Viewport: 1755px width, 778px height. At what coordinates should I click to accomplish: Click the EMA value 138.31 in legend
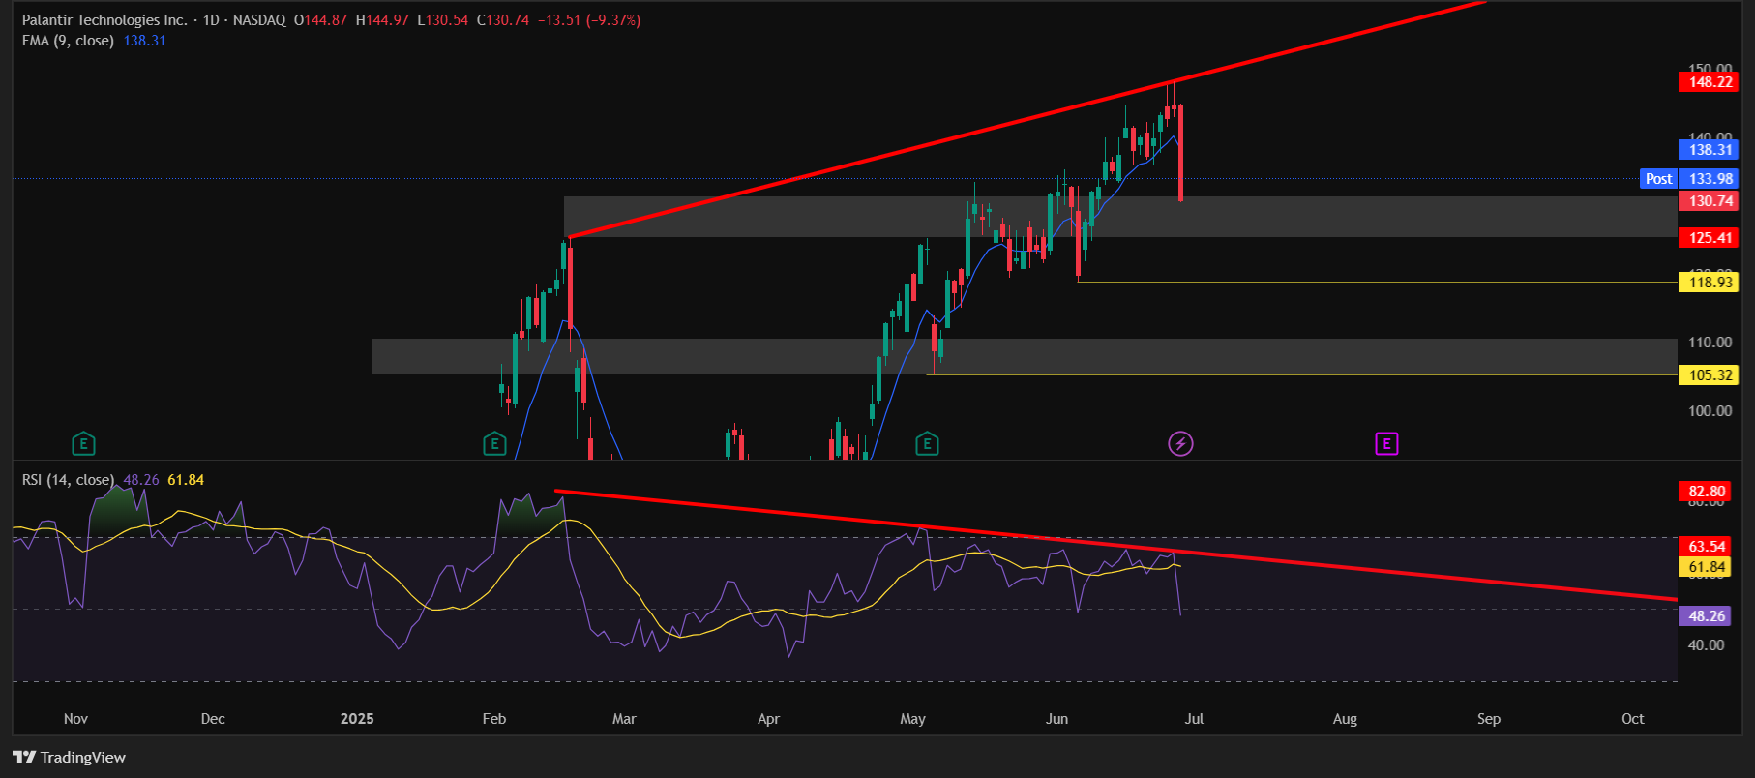pyautogui.click(x=144, y=41)
